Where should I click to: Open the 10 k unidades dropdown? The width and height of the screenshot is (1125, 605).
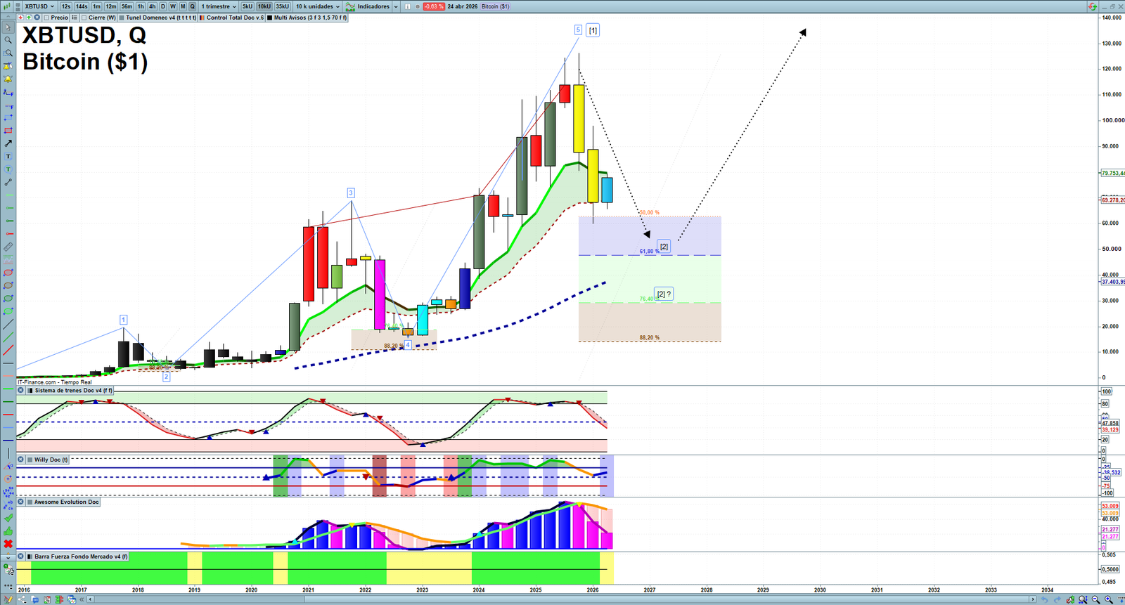pyautogui.click(x=317, y=6)
